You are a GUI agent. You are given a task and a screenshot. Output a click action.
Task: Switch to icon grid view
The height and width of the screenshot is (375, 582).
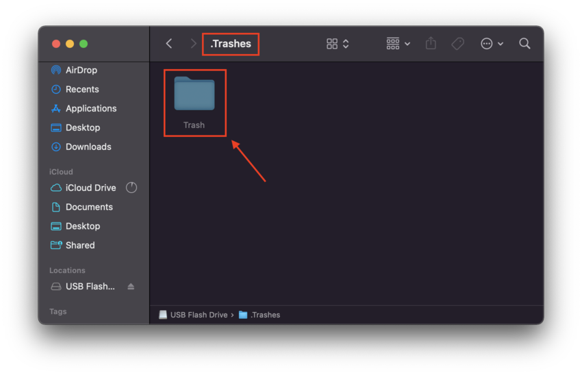coord(332,44)
